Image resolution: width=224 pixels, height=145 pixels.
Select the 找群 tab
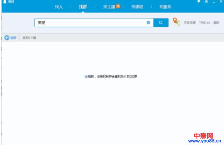pyautogui.click(x=83, y=7)
